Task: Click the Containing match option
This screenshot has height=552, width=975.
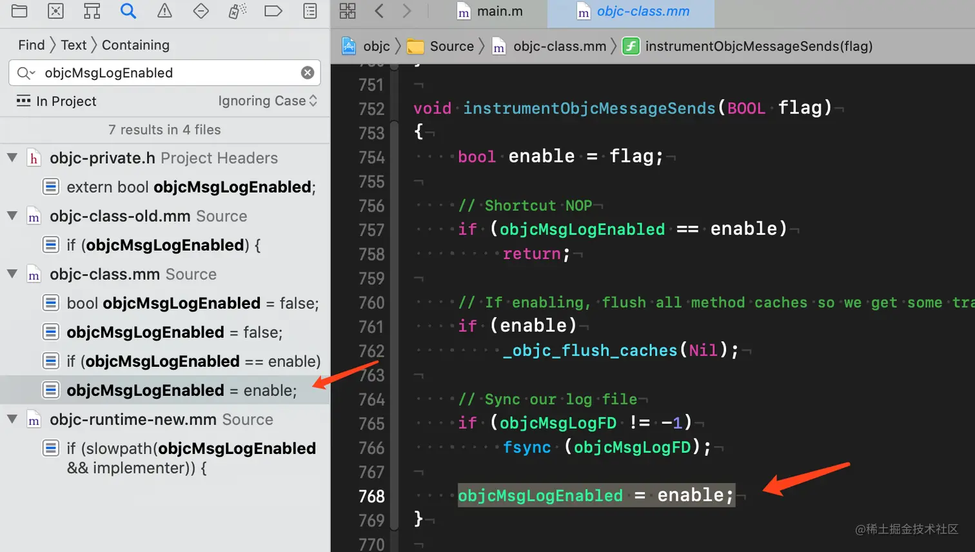Action: 135,45
